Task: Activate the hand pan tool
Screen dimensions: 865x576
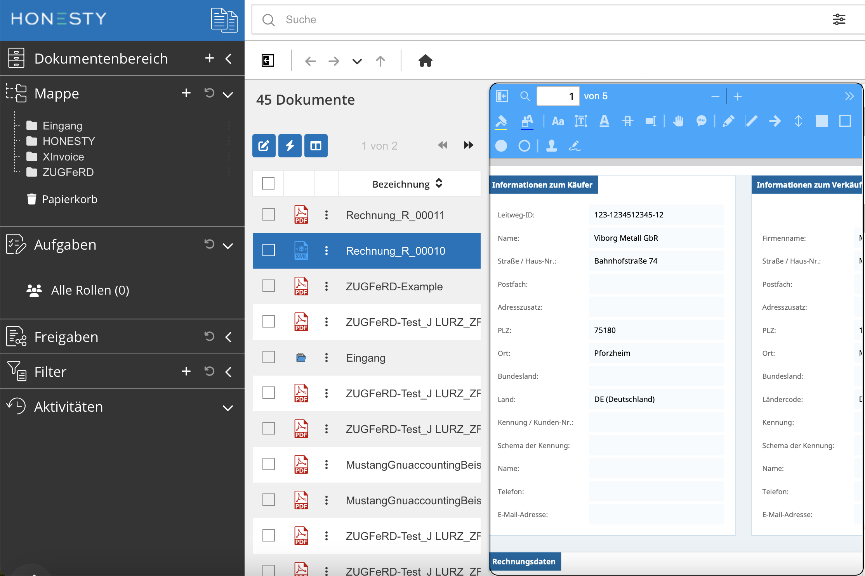Action: pyautogui.click(x=678, y=121)
